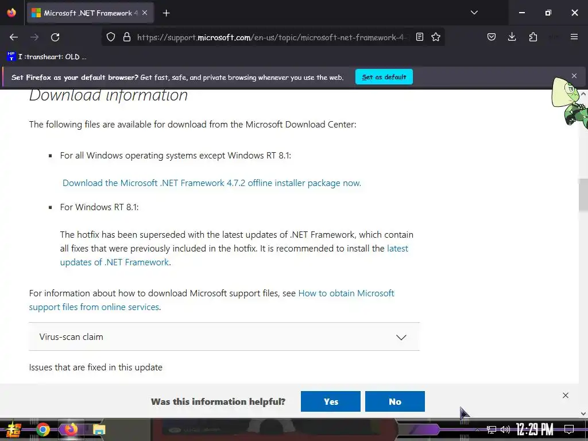This screenshot has height=441, width=588.
Task: Open the notification center icon
Action: [x=569, y=429]
